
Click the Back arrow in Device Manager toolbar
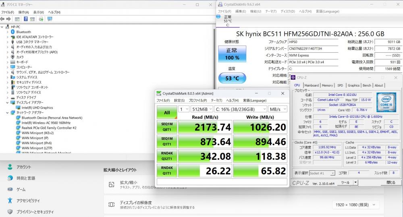point(2,19)
